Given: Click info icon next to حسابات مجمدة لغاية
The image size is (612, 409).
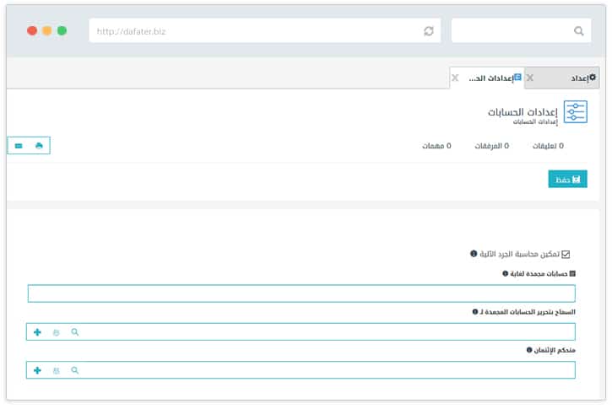Looking at the screenshot, I should (505, 274).
